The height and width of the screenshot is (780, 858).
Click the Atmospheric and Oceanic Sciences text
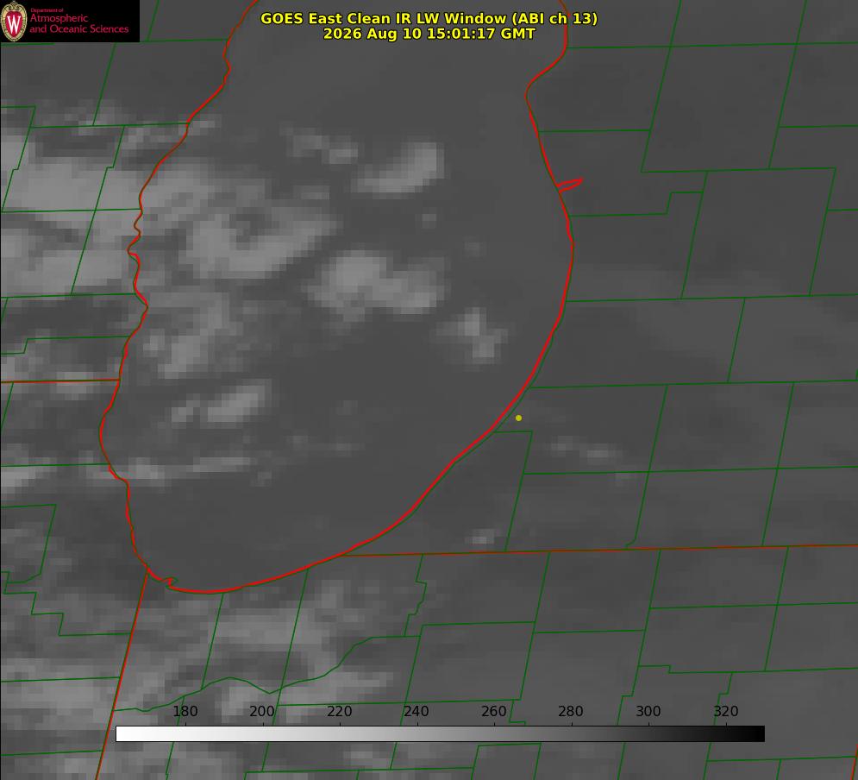pyautogui.click(x=78, y=23)
